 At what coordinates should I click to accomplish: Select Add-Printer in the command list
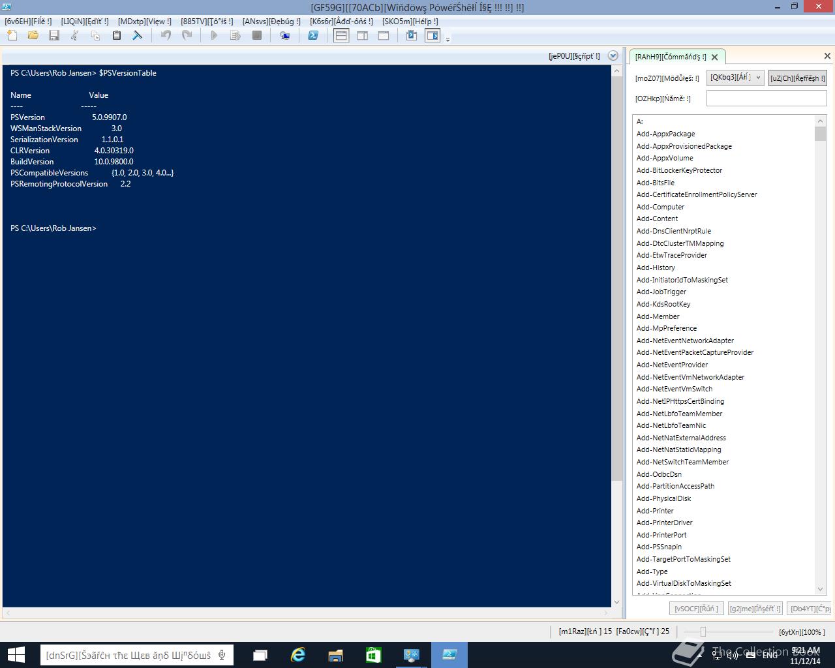tap(655, 511)
